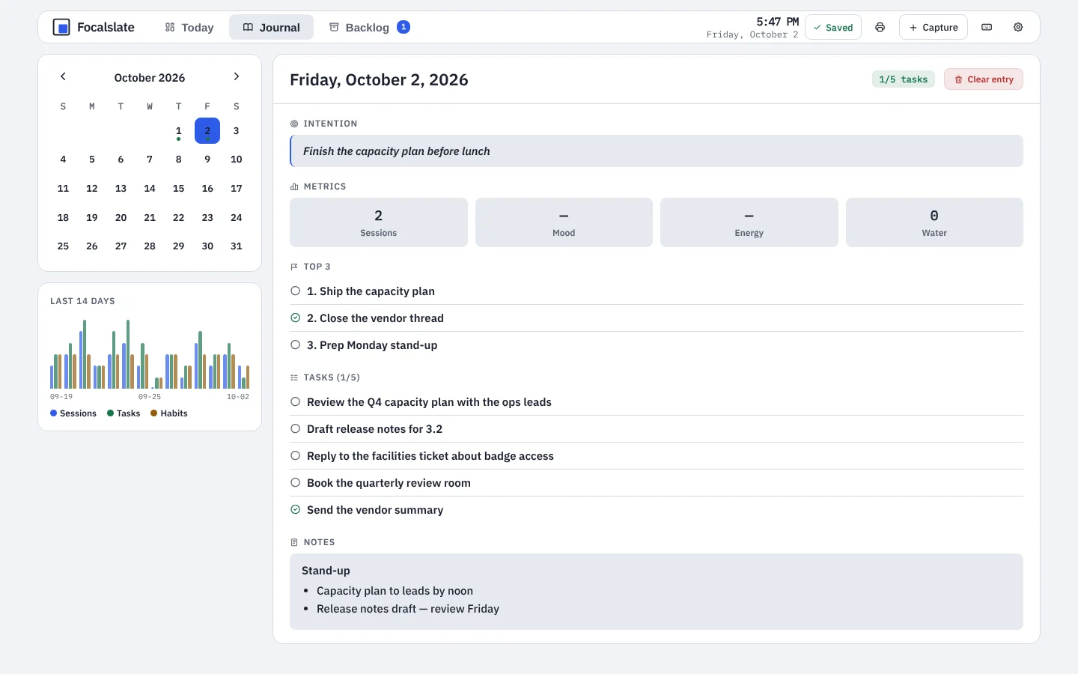Image resolution: width=1078 pixels, height=674 pixels.
Task: Check 'Reply to the facilities ticket' task
Action: click(x=296, y=456)
